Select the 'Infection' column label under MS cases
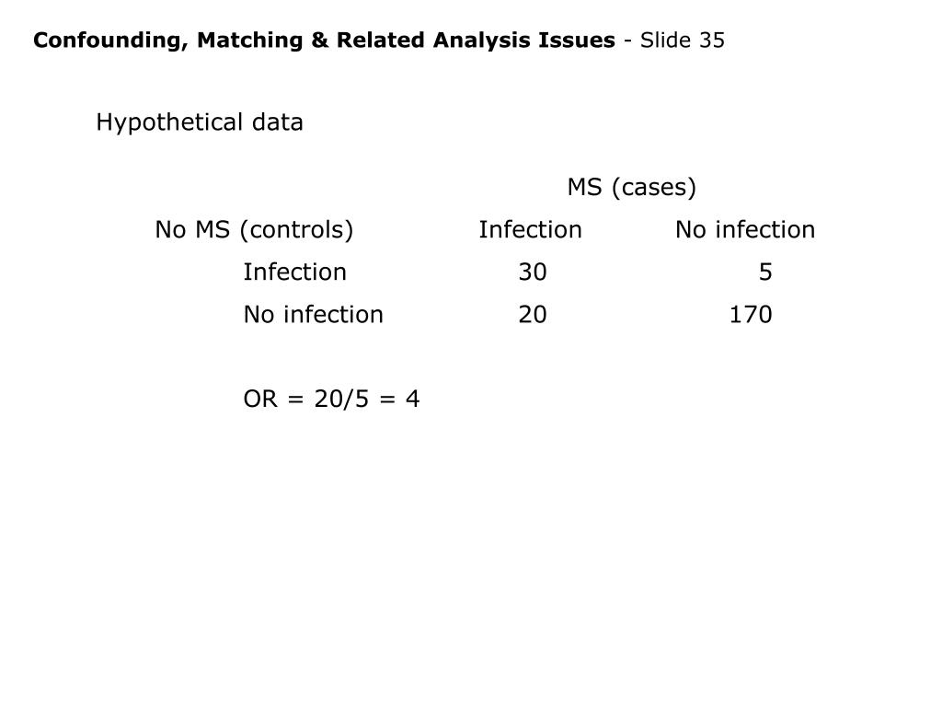Screen dimensions: 942x707 point(530,229)
